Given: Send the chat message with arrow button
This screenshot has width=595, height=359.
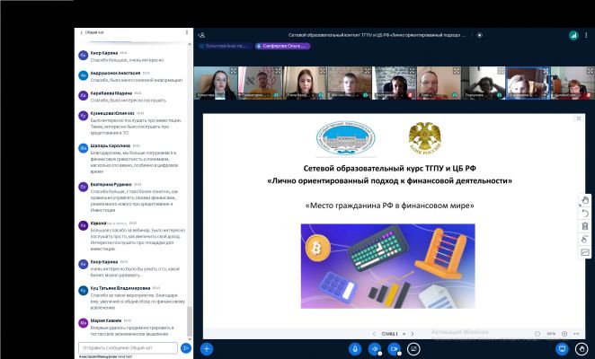Looking at the screenshot, I should pos(185,347).
